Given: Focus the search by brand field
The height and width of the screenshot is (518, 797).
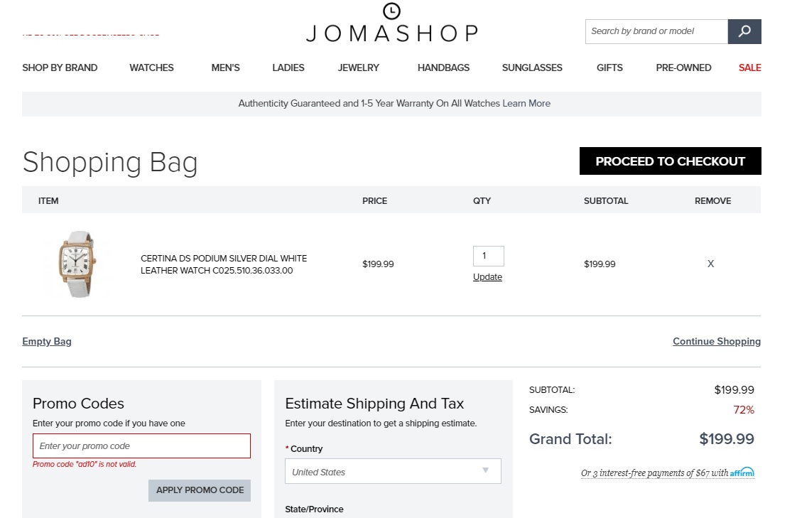Looking at the screenshot, I should tap(656, 31).
